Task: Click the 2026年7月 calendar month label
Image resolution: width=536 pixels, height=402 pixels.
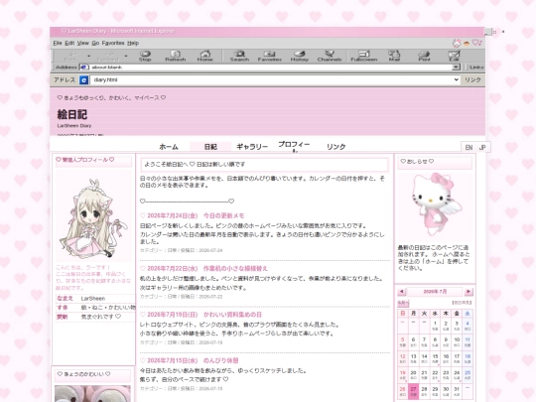Action: click(435, 292)
